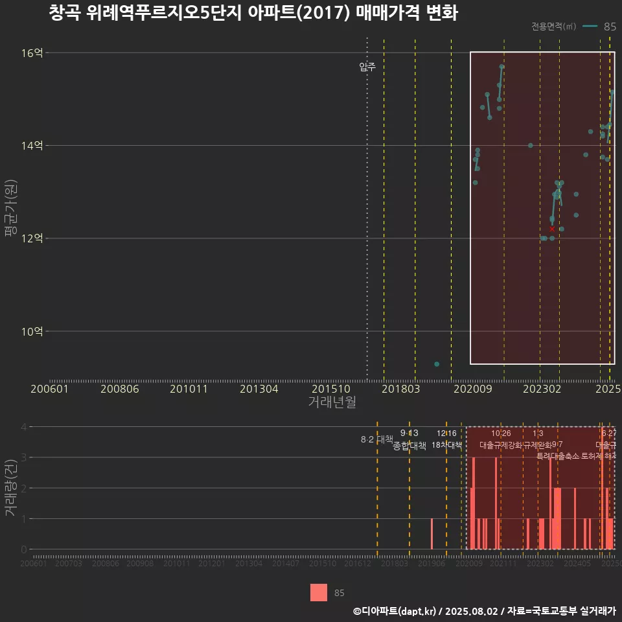The height and width of the screenshot is (622, 622).
Task: Click the 202111 label on the volume chart axis
Action: (503, 563)
